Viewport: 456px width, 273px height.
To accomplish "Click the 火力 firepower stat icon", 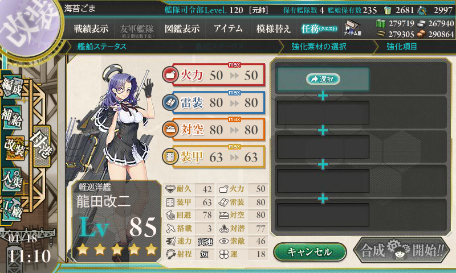I will pos(170,75).
